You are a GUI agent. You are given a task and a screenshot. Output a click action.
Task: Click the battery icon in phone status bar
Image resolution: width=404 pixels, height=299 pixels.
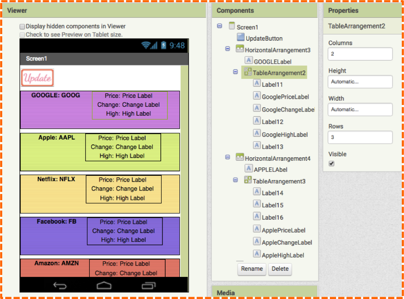[164, 45]
